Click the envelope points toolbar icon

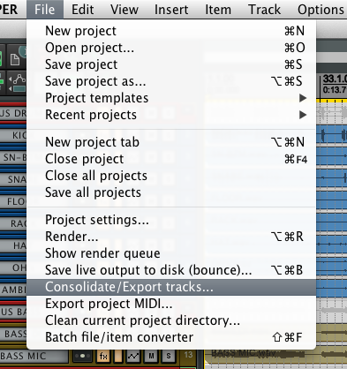(x=17, y=81)
